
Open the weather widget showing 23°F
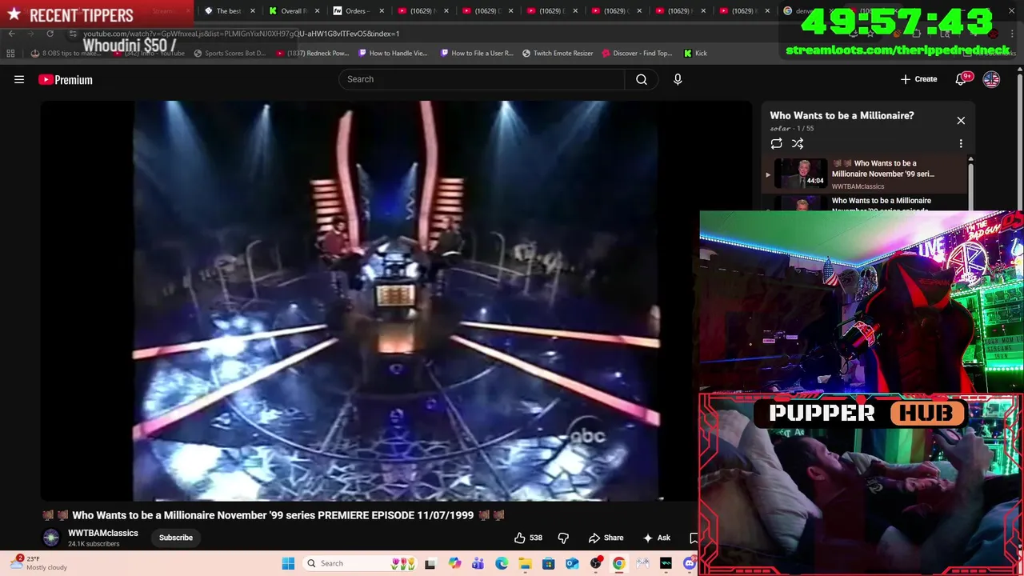click(x=40, y=563)
